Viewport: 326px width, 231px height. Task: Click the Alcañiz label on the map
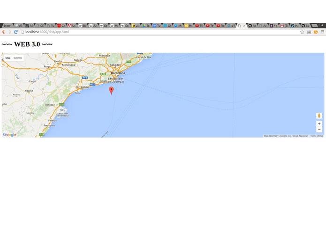(29, 91)
